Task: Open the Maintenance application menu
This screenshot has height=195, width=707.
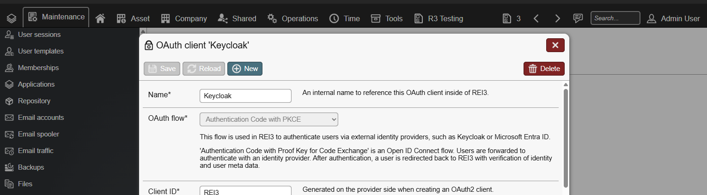Action: pyautogui.click(x=56, y=17)
